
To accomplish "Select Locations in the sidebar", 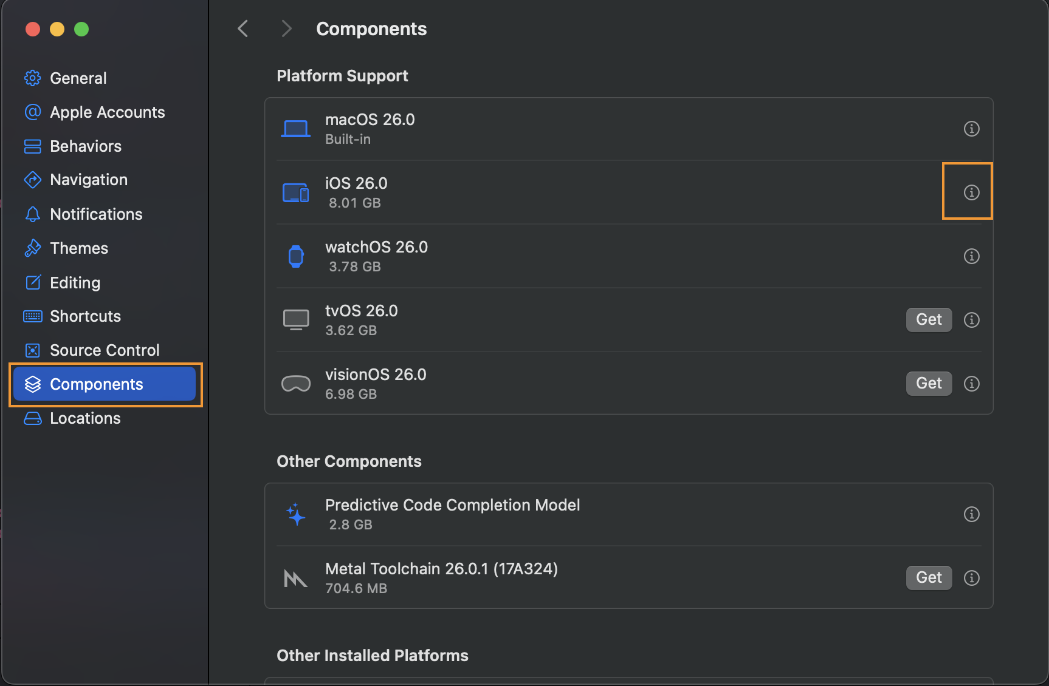I will click(x=85, y=418).
